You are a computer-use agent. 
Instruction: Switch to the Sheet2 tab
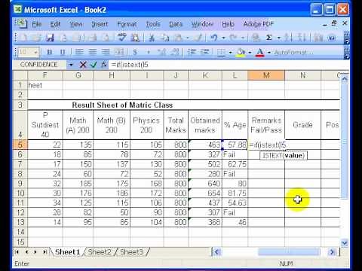pyautogui.click(x=100, y=251)
